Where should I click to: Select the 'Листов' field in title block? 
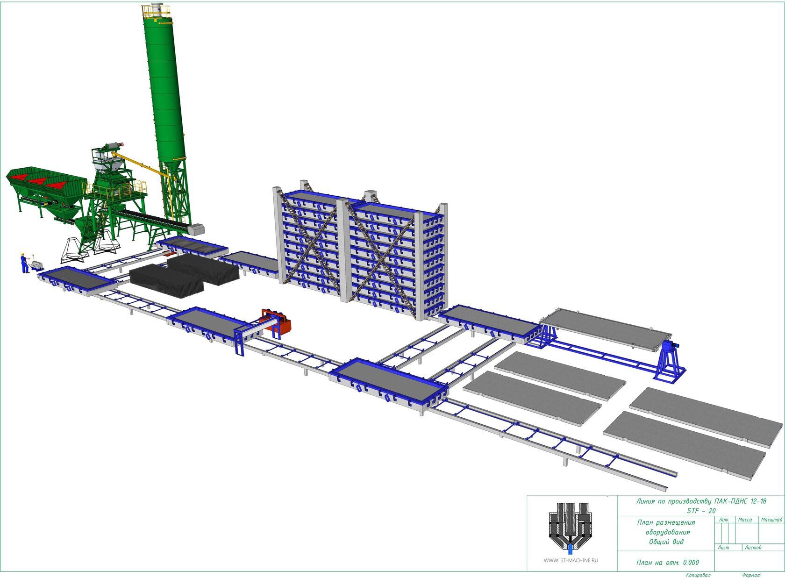tap(753, 547)
